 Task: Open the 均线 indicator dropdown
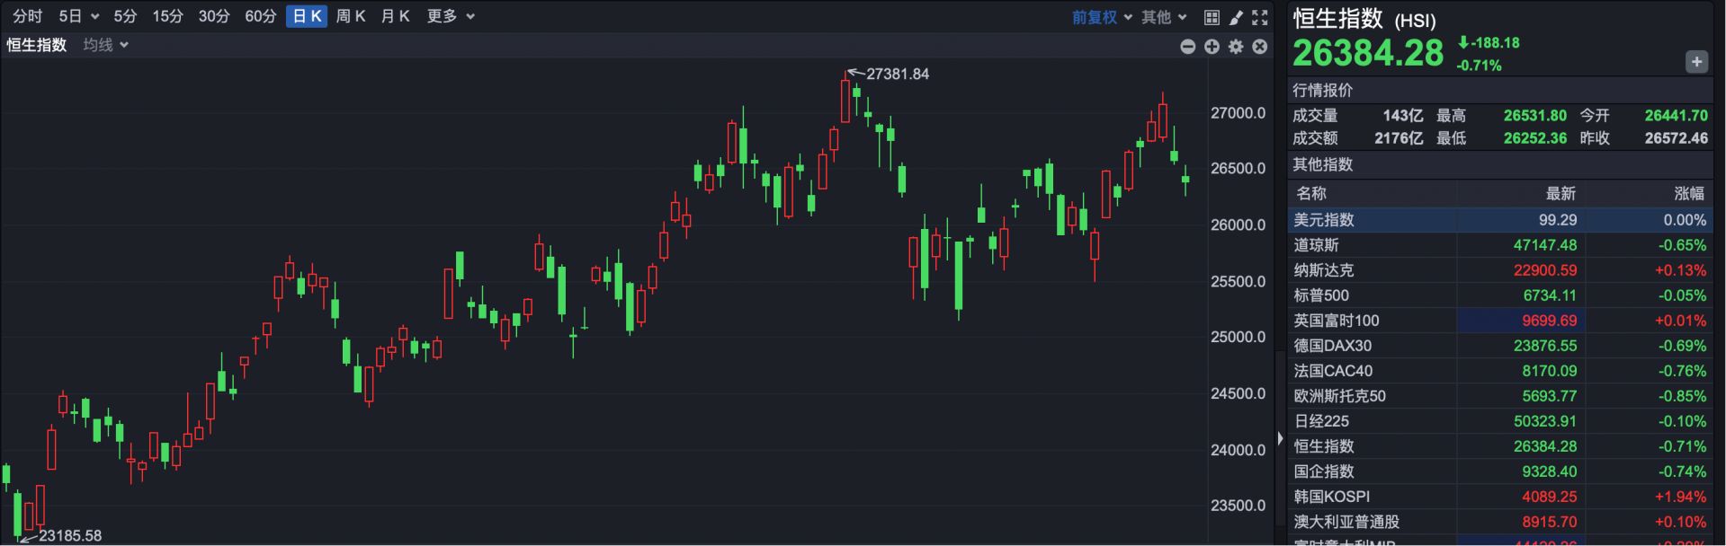105,45
